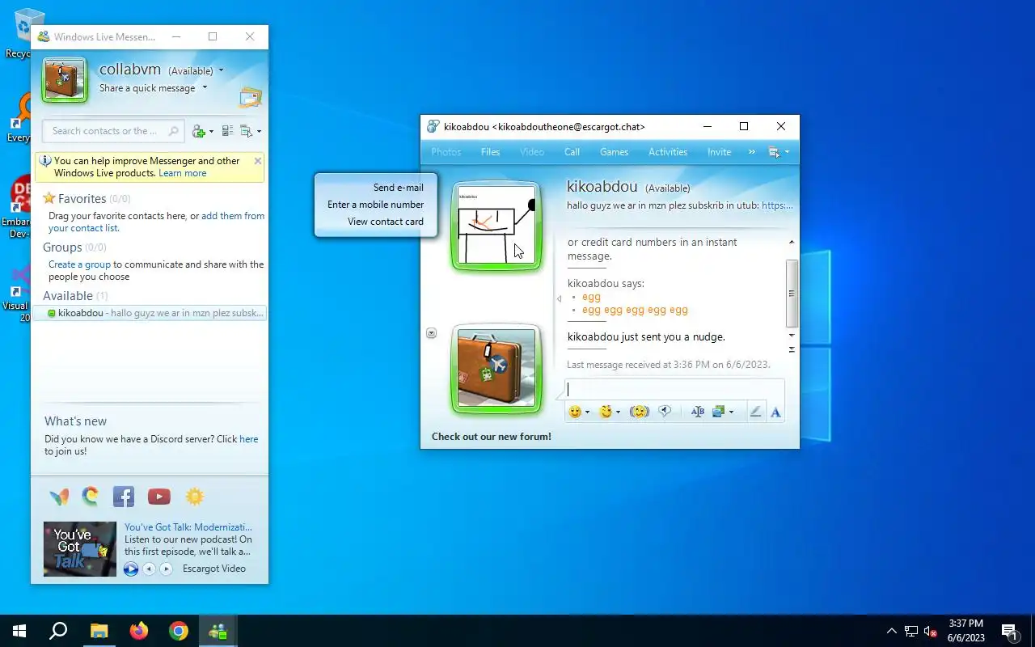Click the magnifier icon in contact search
1035x647 pixels.
coord(173,131)
